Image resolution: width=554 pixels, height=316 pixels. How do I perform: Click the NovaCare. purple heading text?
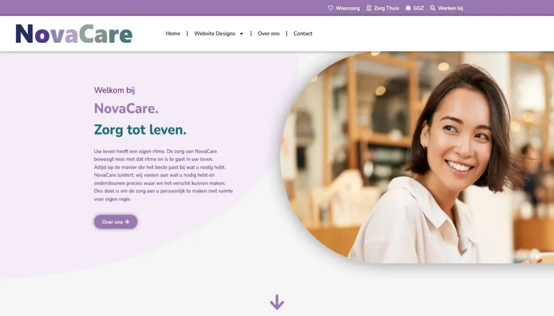click(126, 108)
